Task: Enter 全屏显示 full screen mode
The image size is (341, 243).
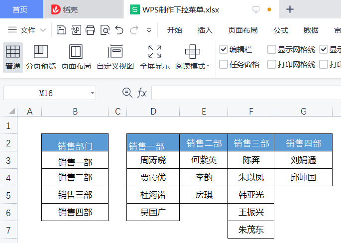Action: pos(155,57)
